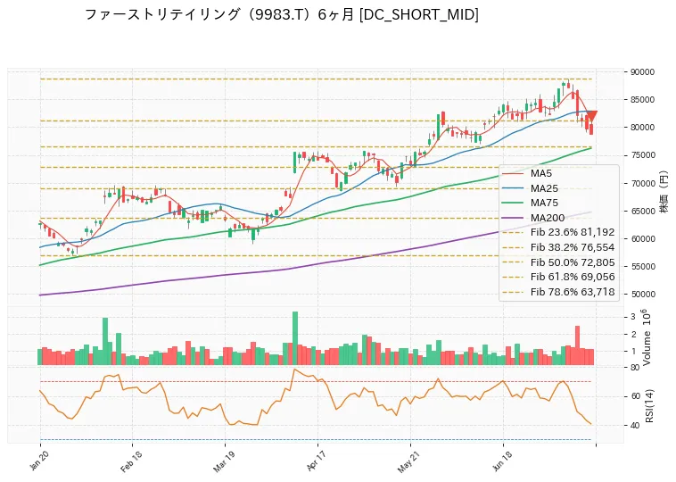Click the 65000 price axis label

pos(642,211)
